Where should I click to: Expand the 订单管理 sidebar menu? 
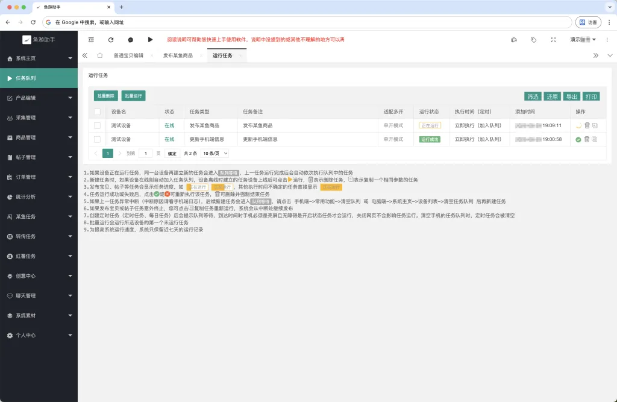39,177
